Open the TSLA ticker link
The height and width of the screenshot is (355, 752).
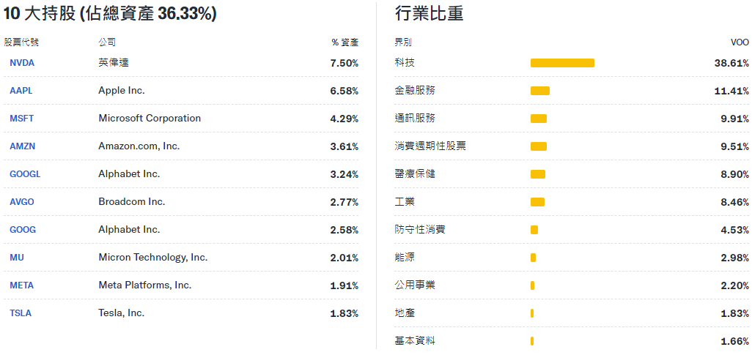(x=21, y=313)
